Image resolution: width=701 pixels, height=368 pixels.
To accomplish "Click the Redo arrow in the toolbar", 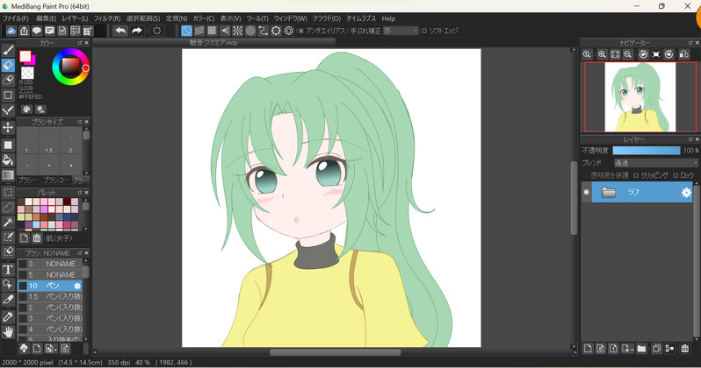I will click(x=137, y=31).
